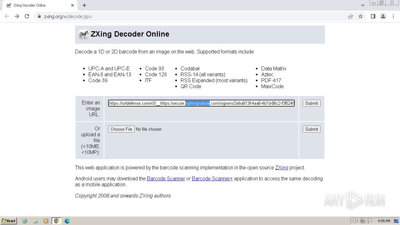
Task: Bookmark this page with the star icon
Action: [361, 16]
